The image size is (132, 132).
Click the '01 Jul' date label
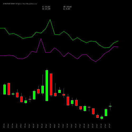[29, 126]
